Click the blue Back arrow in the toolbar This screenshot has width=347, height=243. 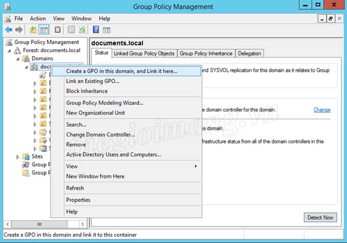coord(9,29)
